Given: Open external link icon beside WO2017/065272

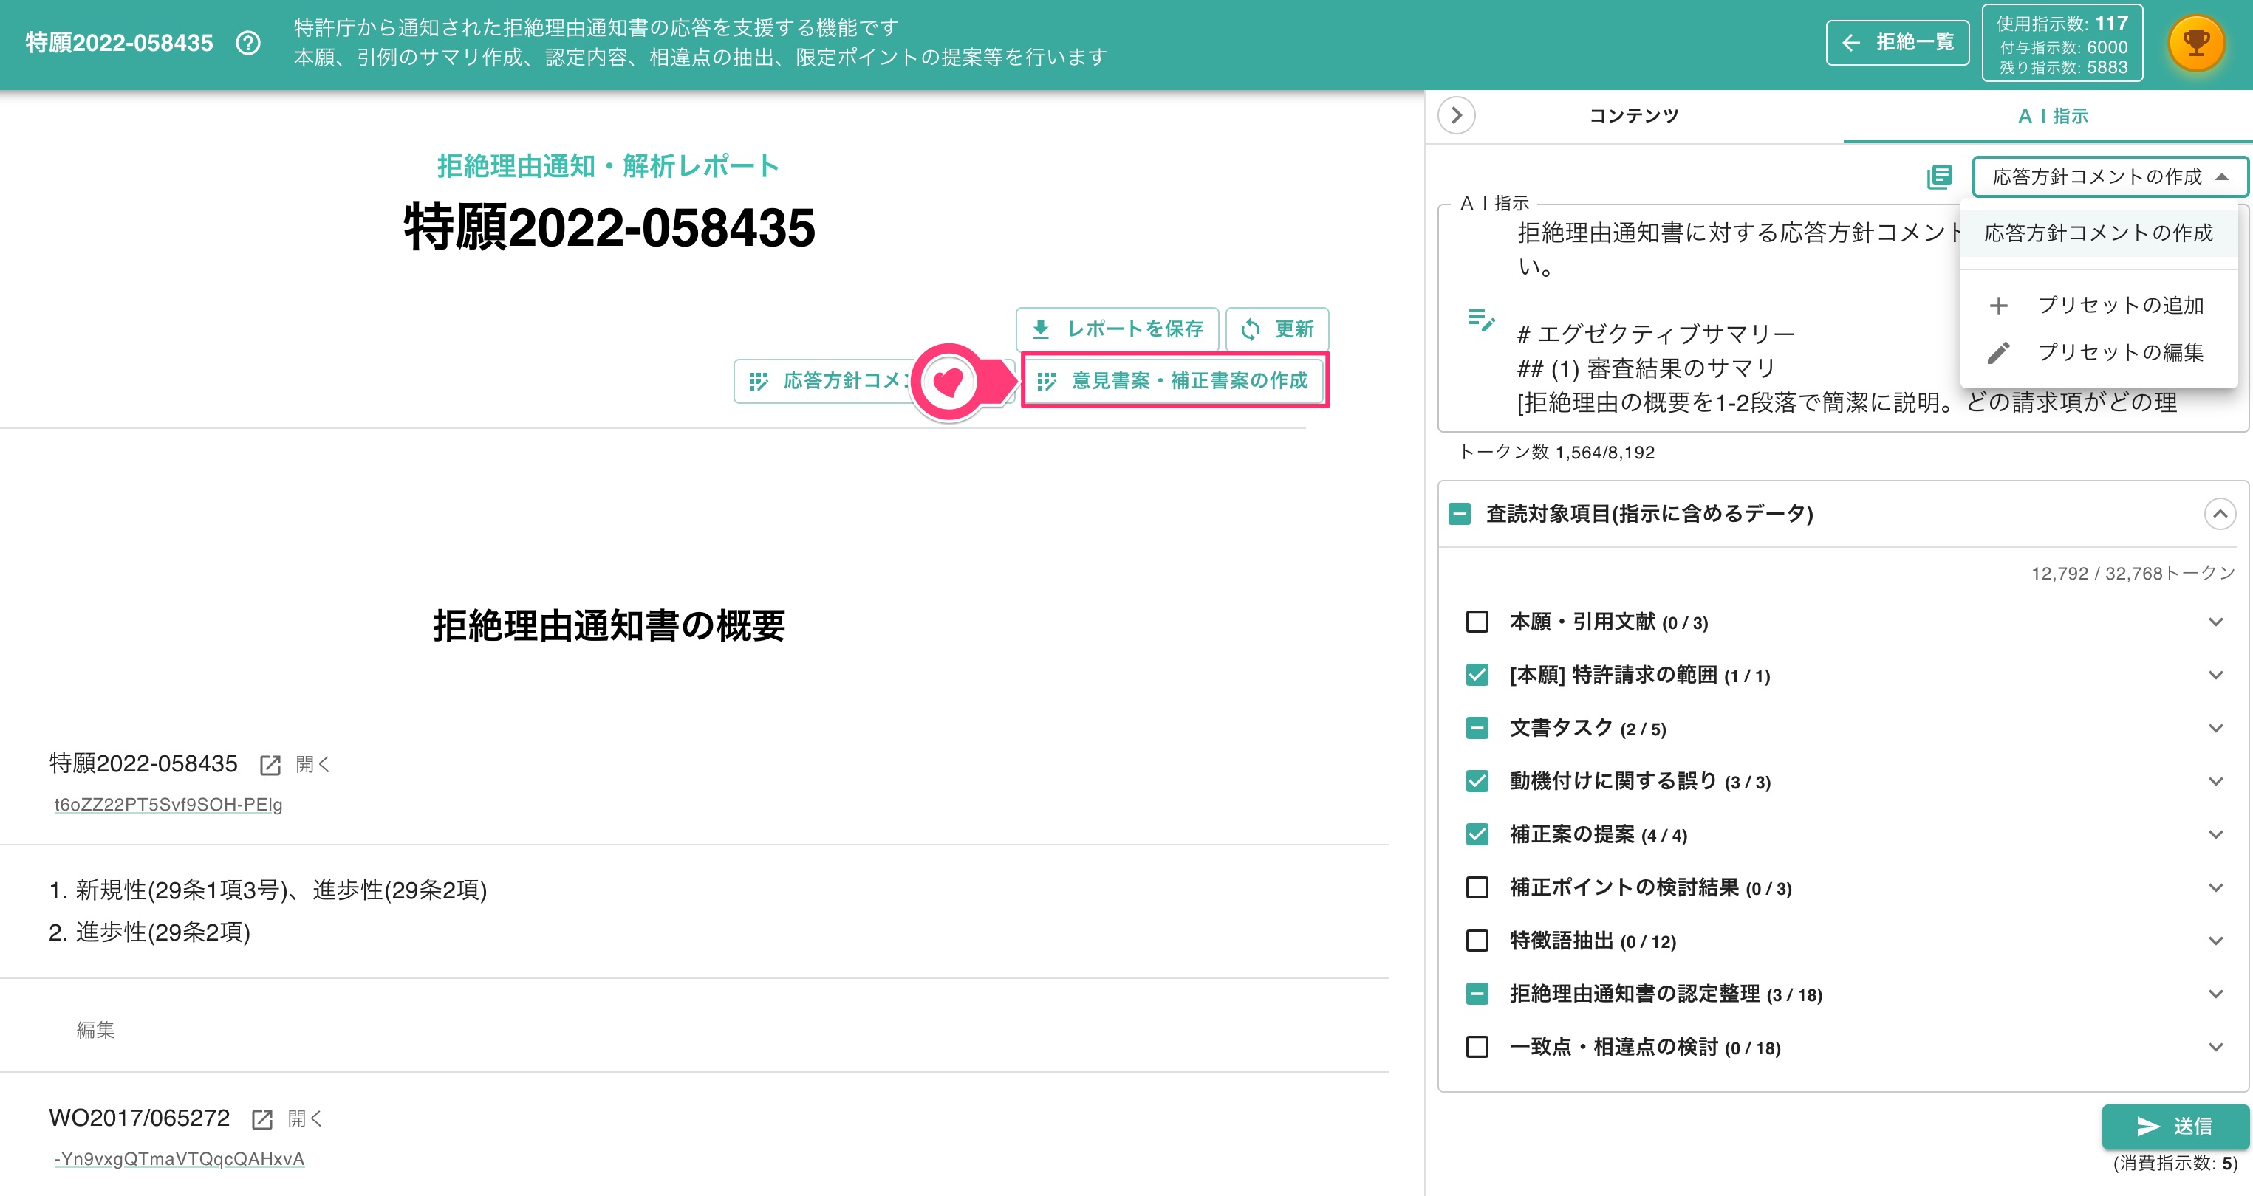Looking at the screenshot, I should coord(262,1119).
